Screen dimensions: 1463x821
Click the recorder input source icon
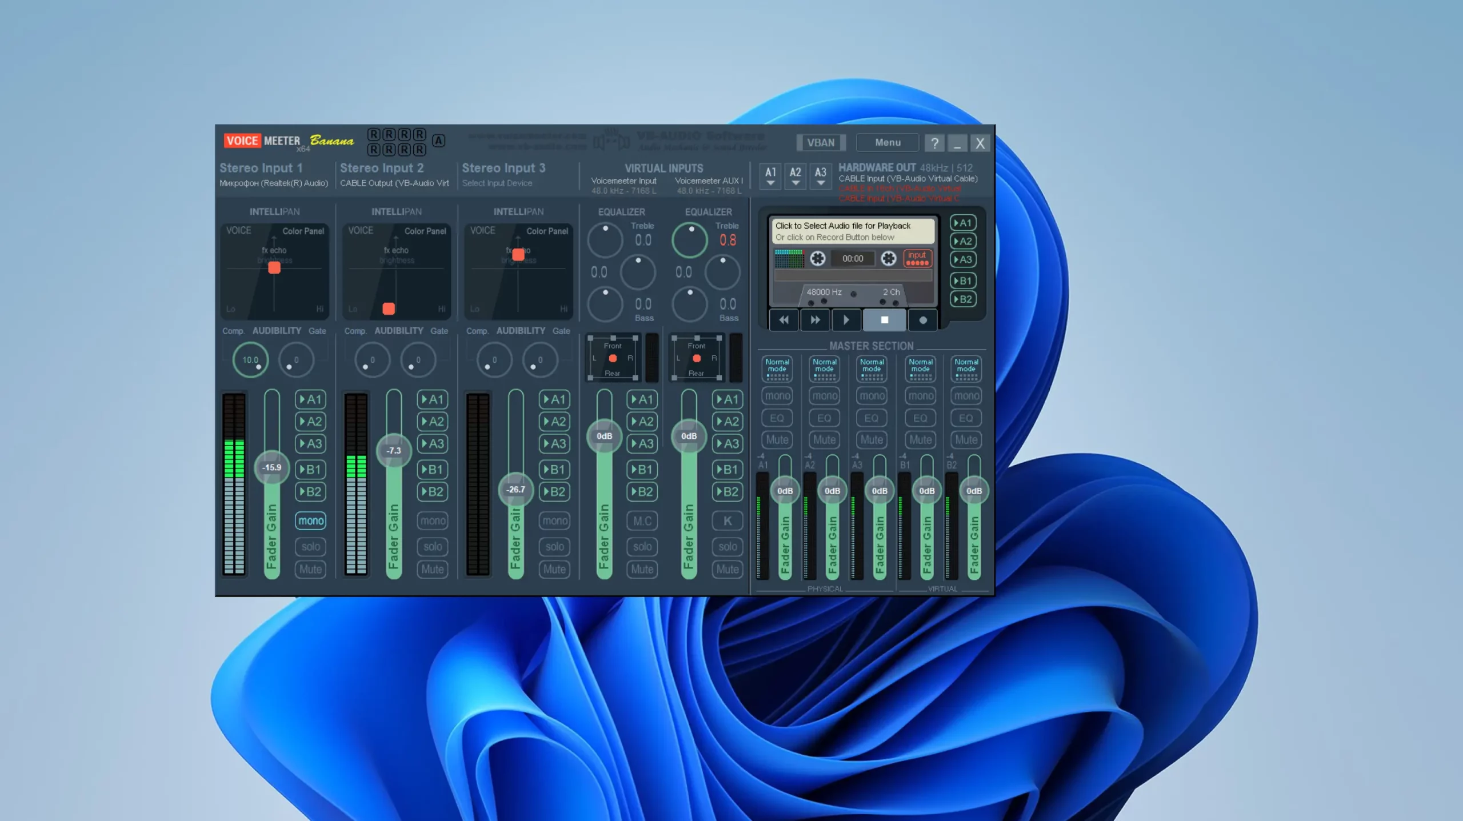click(x=917, y=258)
